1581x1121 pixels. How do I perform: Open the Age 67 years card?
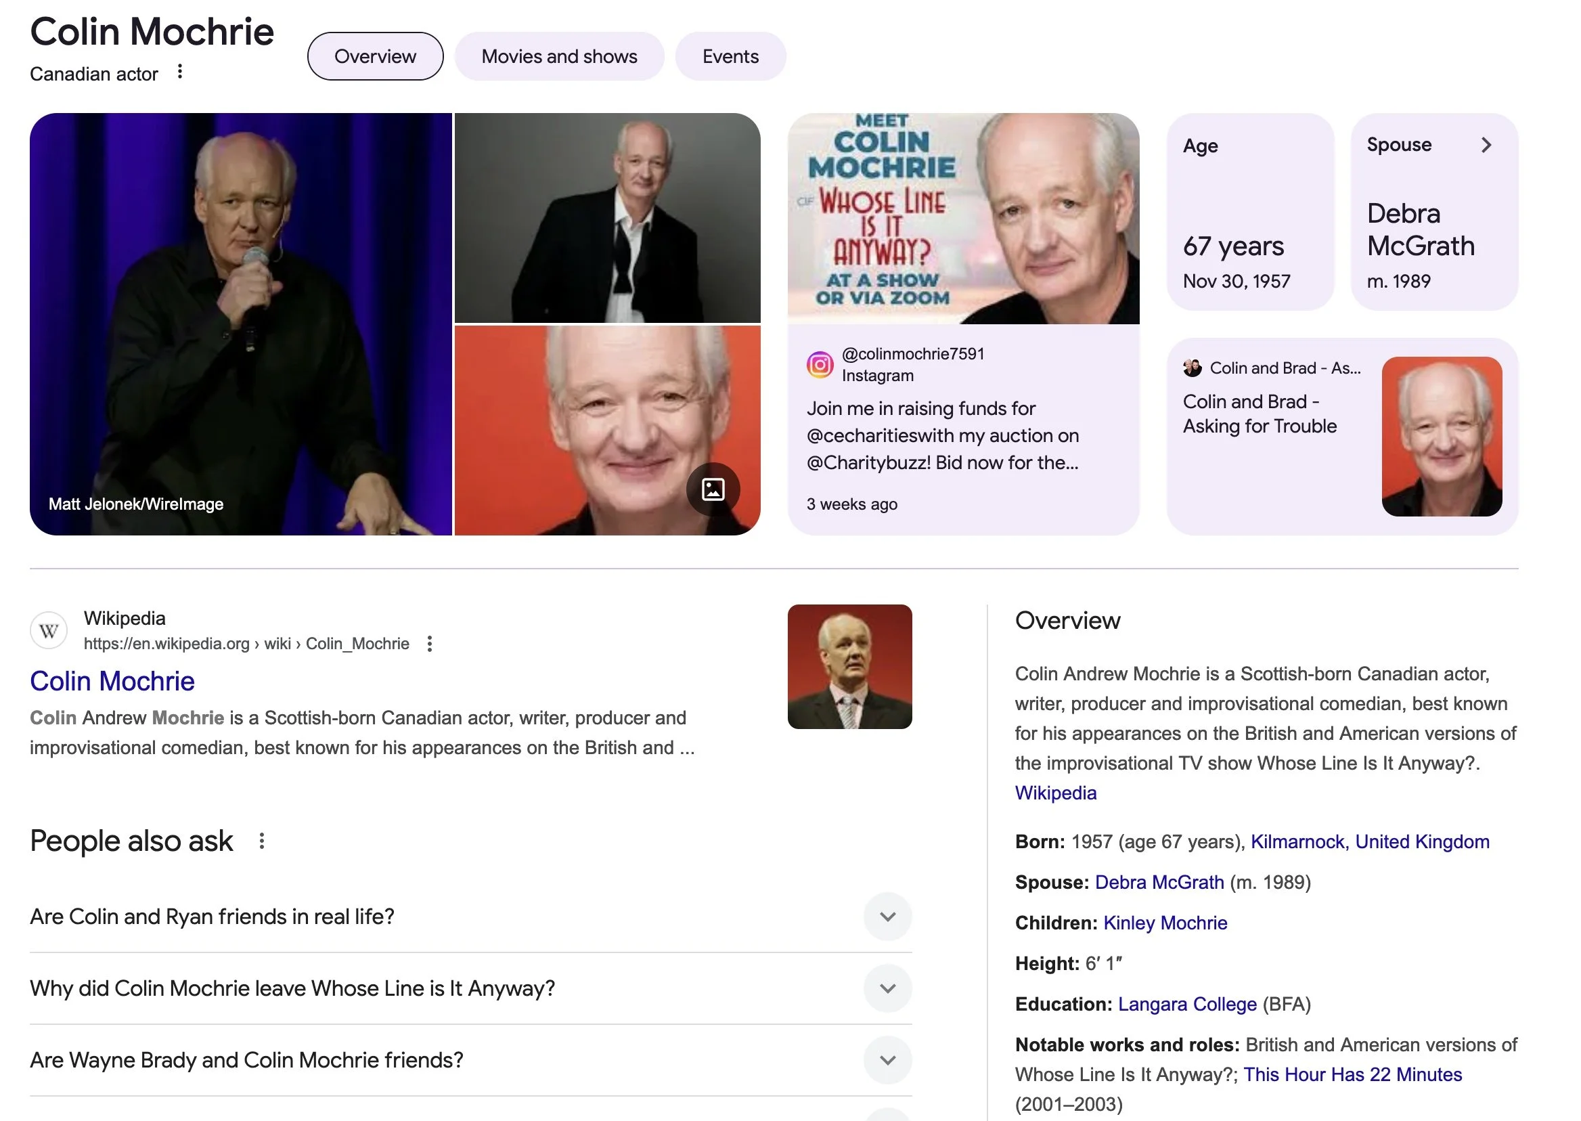pos(1250,213)
